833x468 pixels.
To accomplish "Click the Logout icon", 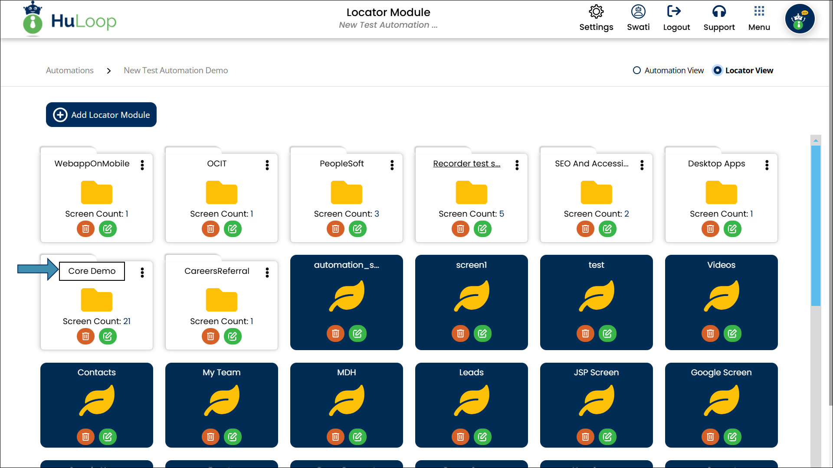I will tap(674, 11).
